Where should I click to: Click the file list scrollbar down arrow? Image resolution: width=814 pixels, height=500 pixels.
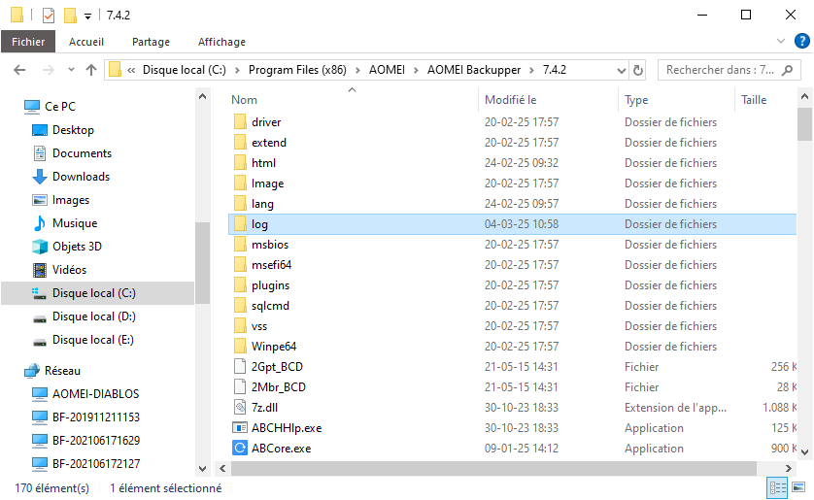(x=804, y=451)
